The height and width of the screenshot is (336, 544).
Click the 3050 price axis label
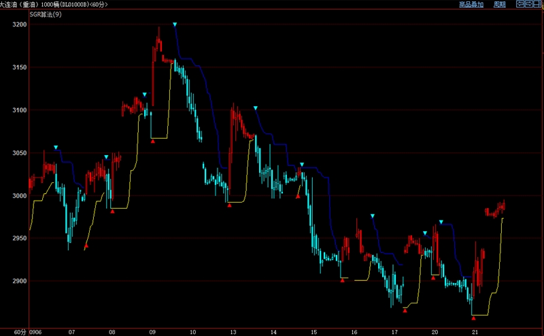tap(20, 153)
